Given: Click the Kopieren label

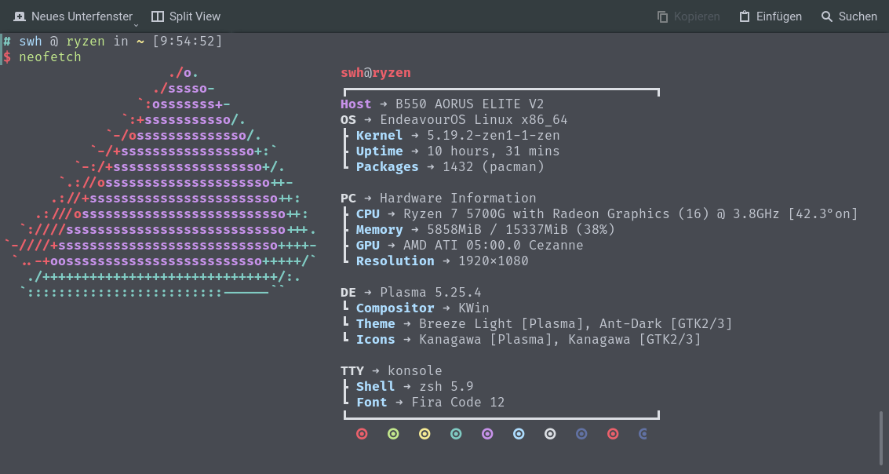Looking at the screenshot, I should [697, 16].
